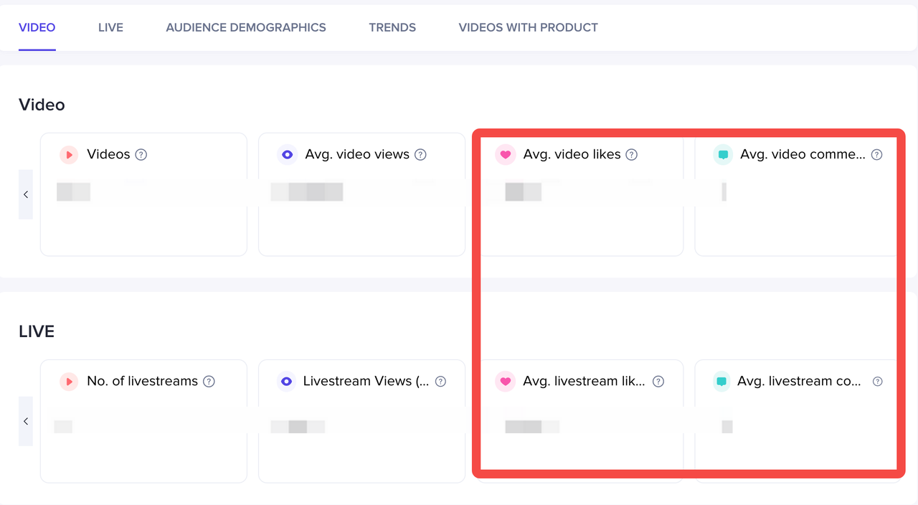Show help for Avg. livestream comments

(877, 382)
